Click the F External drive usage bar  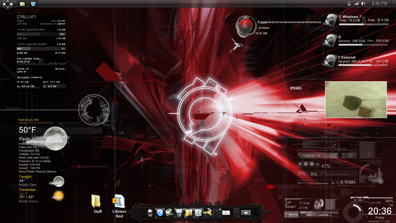(363, 65)
